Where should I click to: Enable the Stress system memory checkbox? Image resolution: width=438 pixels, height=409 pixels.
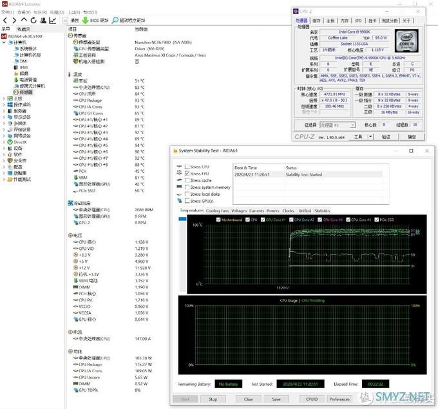187,187
